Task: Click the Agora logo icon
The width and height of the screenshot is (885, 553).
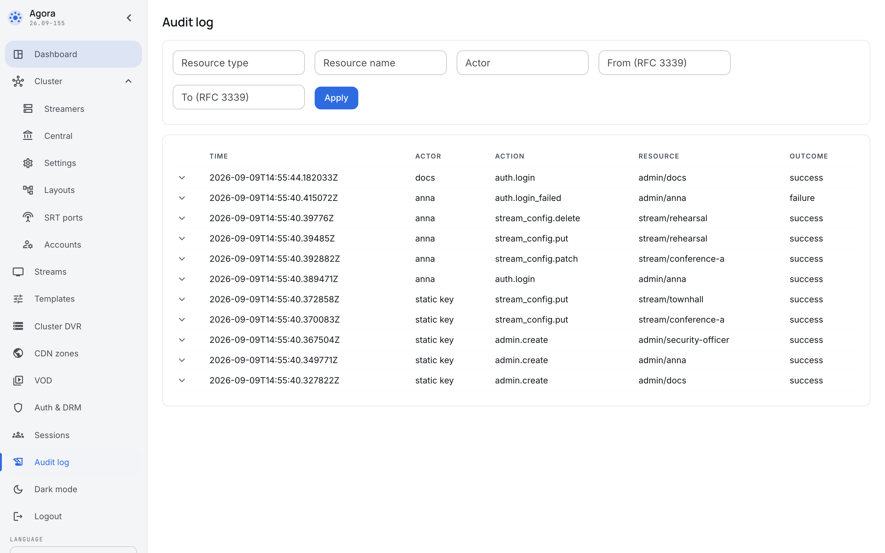Action: click(x=15, y=18)
